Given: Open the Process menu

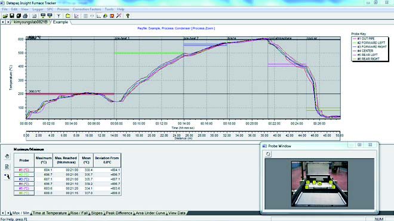Looking at the screenshot, I should [x=63, y=10].
